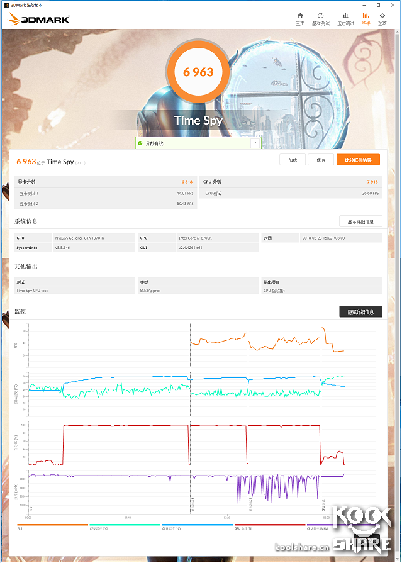
Task: Click the red GPU load graph line
Action: point(126,425)
